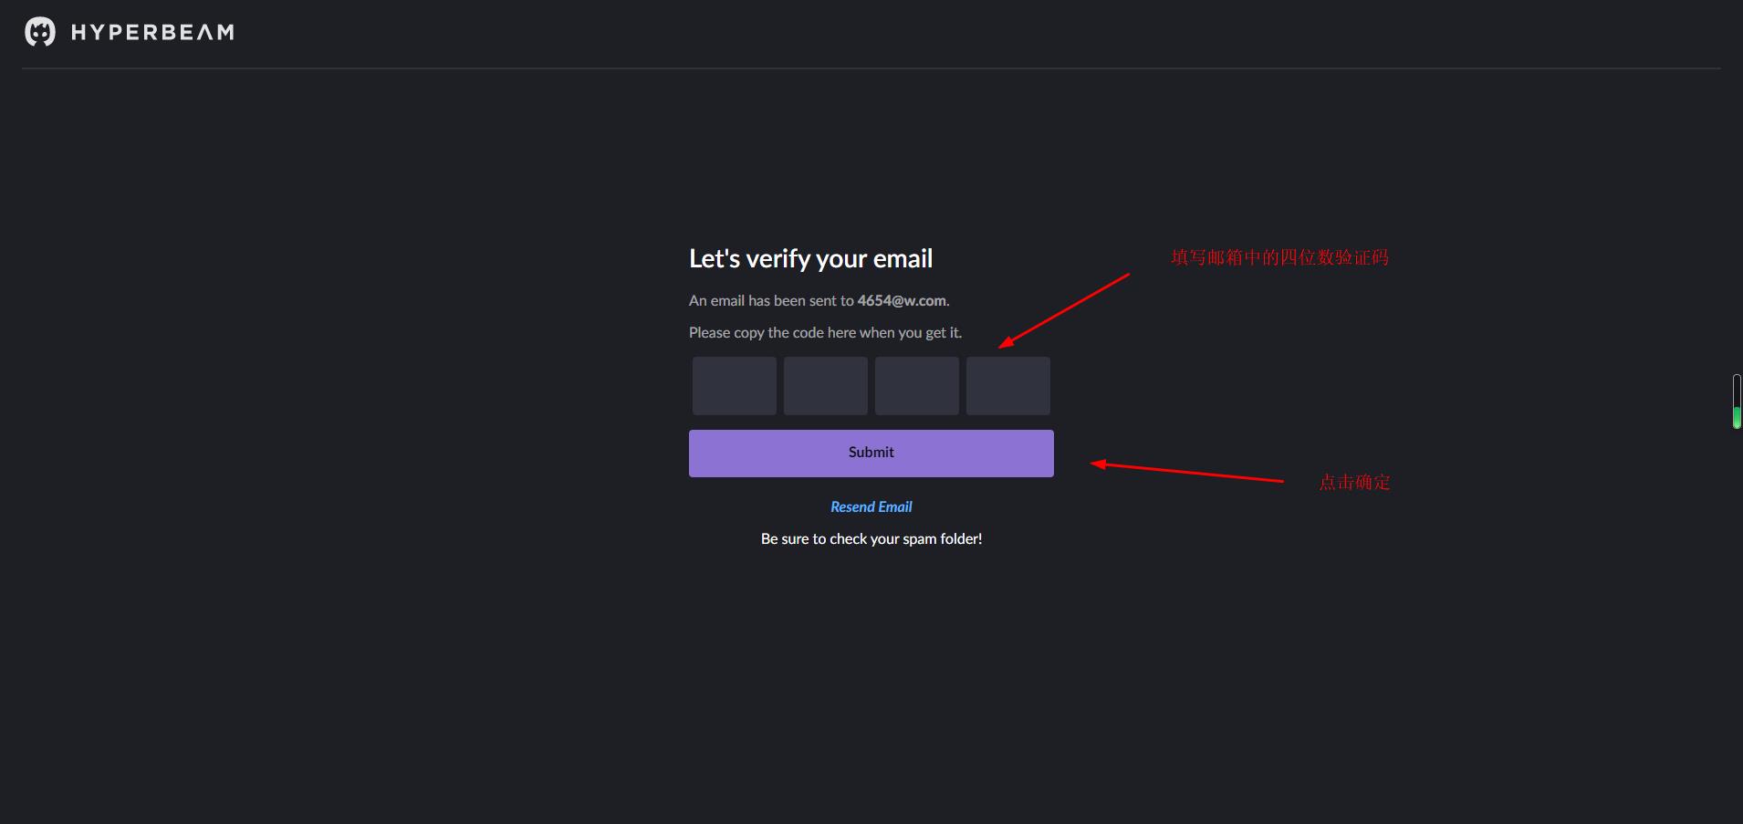Click the letter M in HYPERBEAM wordmark
The image size is (1743, 824).
[x=224, y=33]
